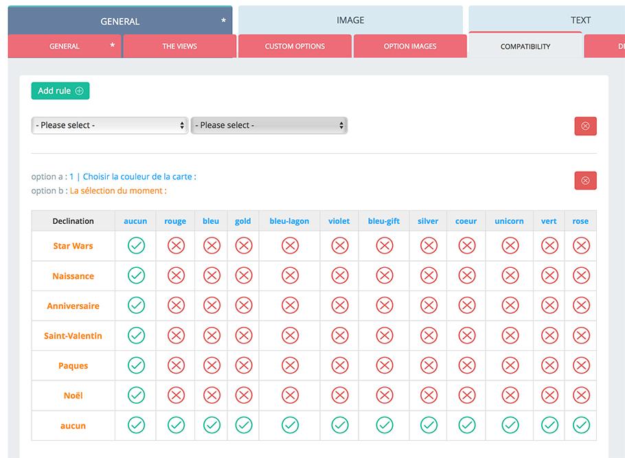Click Naissance coeur cross icon
Image resolution: width=625 pixels, height=458 pixels.
[x=467, y=275]
